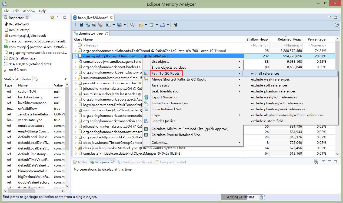Viewport: 343px width, 203px height.
Task: Click 'Immediate Dominators' in context menu
Action: pyautogui.click(x=192, y=103)
